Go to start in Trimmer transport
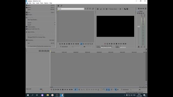This screenshot has width=173, height=97. (x=71, y=44)
